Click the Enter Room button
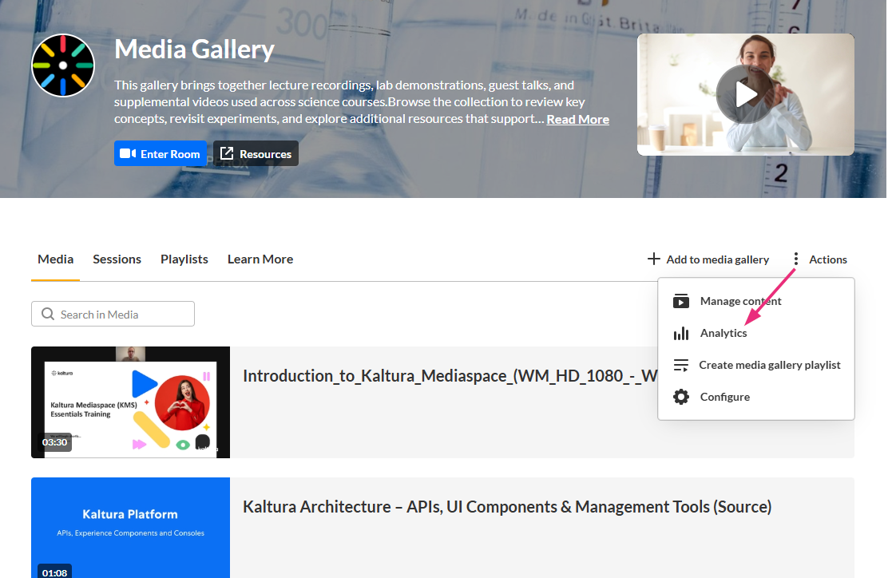Viewport: 888px width, 578px height. 161,153
